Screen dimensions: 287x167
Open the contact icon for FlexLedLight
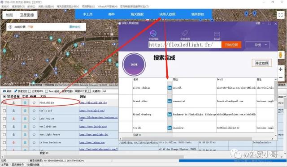click(25, 103)
